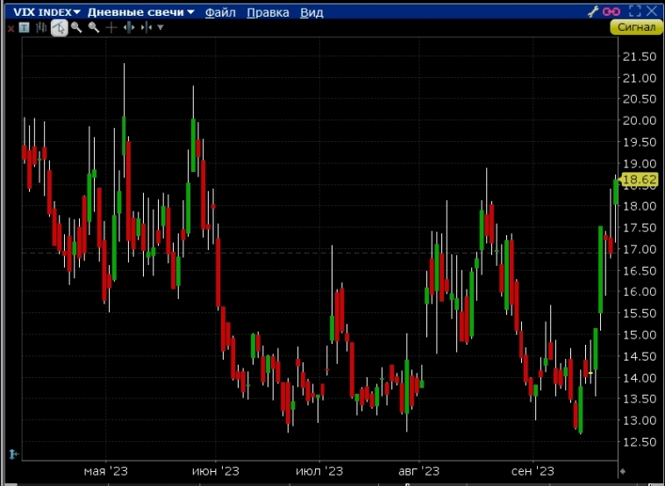Toggle the pointer cursor tool
This screenshot has width=665, height=486.
pyautogui.click(x=59, y=27)
